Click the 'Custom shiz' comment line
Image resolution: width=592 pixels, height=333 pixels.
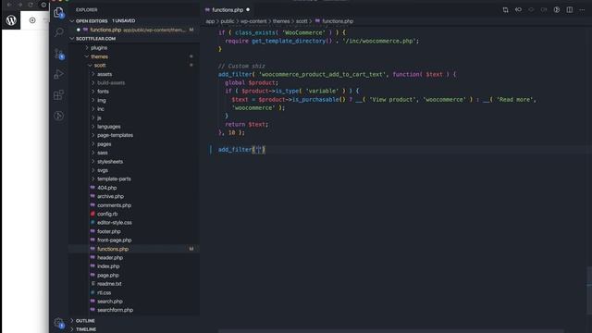pyautogui.click(x=241, y=66)
